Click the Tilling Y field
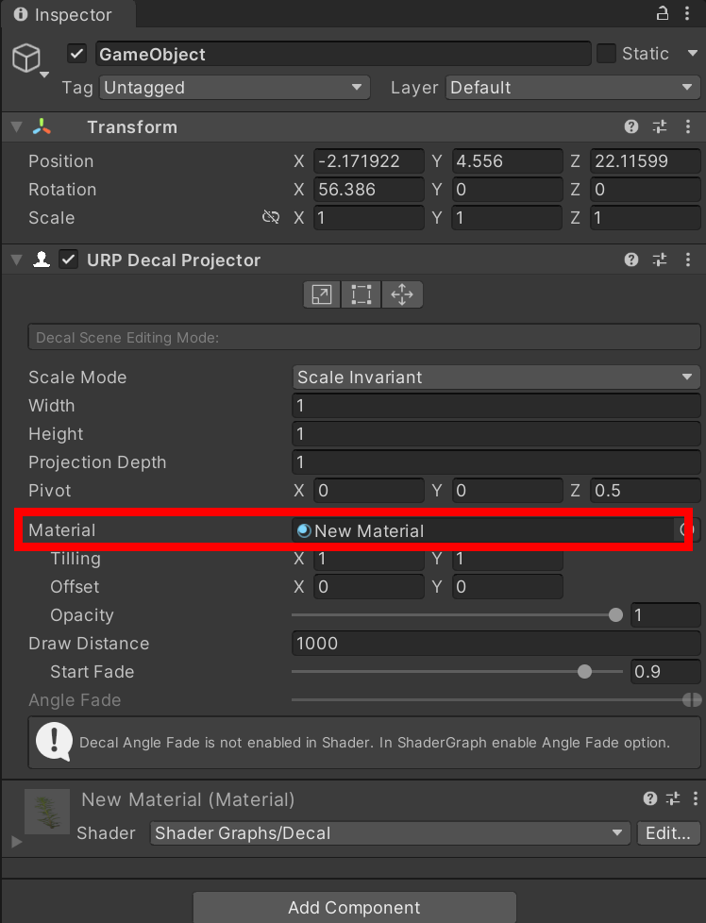 [x=507, y=559]
